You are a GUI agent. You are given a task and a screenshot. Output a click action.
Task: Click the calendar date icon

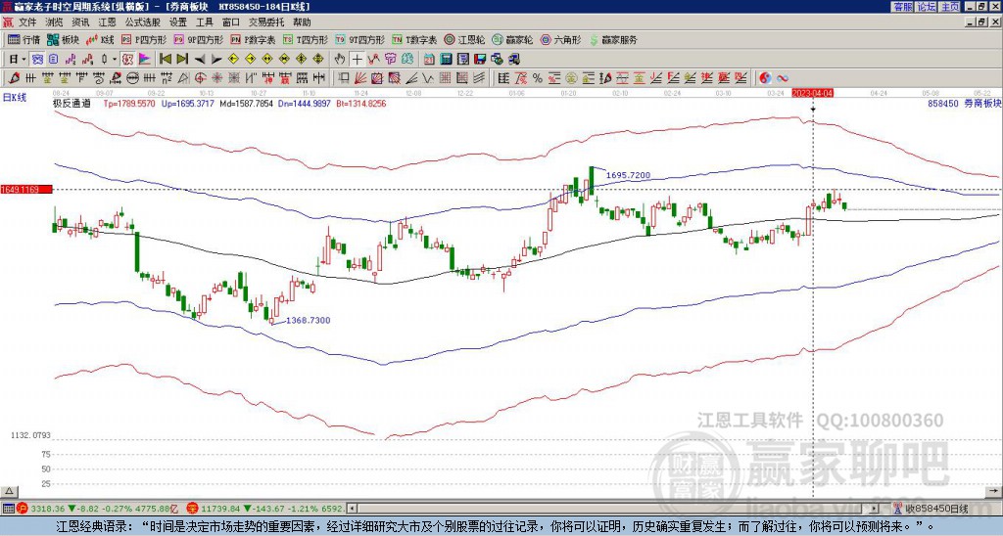point(429,60)
